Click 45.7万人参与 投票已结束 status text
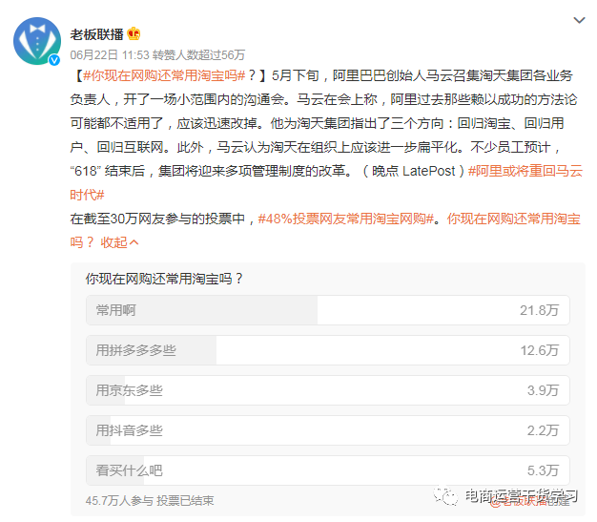 click(150, 500)
